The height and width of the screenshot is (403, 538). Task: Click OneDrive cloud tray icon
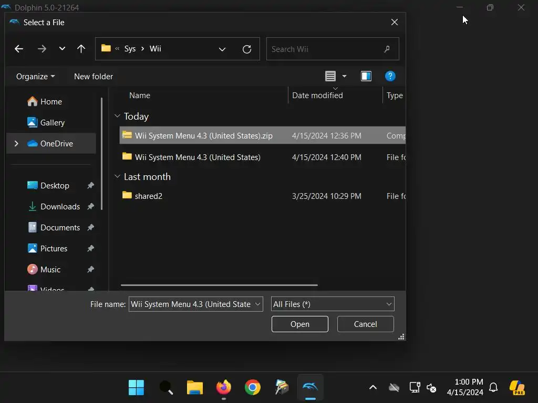click(394, 388)
